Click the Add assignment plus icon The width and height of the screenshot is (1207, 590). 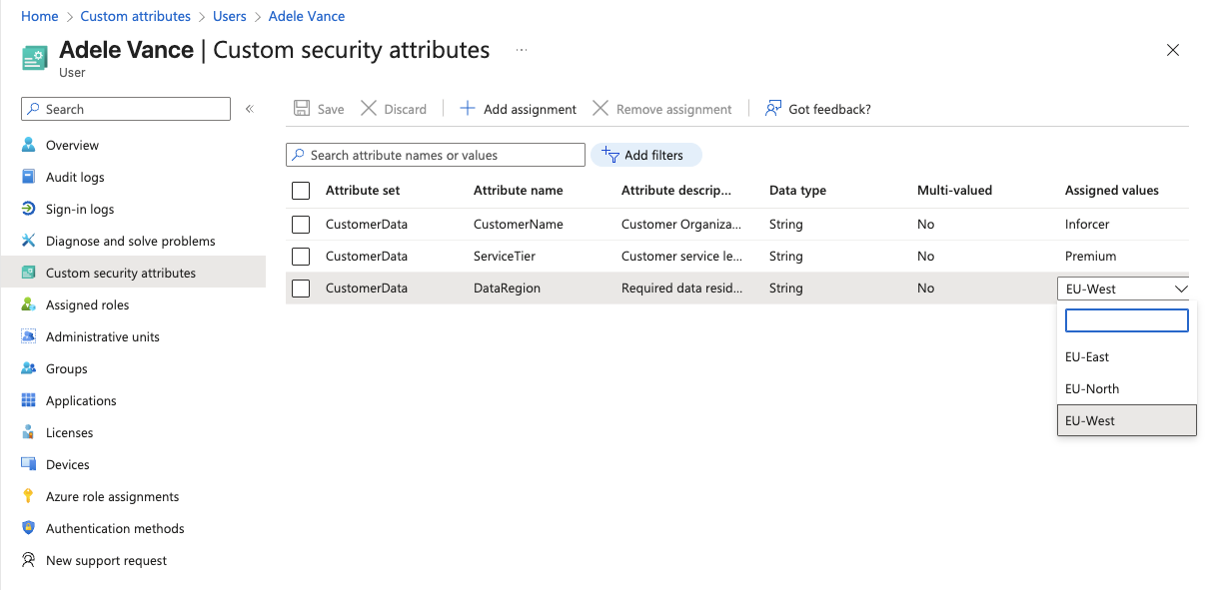pyautogui.click(x=467, y=109)
